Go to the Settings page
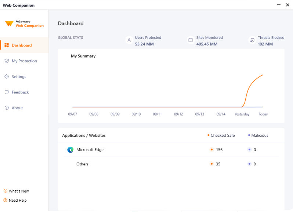The width and height of the screenshot is (293, 212). [x=19, y=77]
